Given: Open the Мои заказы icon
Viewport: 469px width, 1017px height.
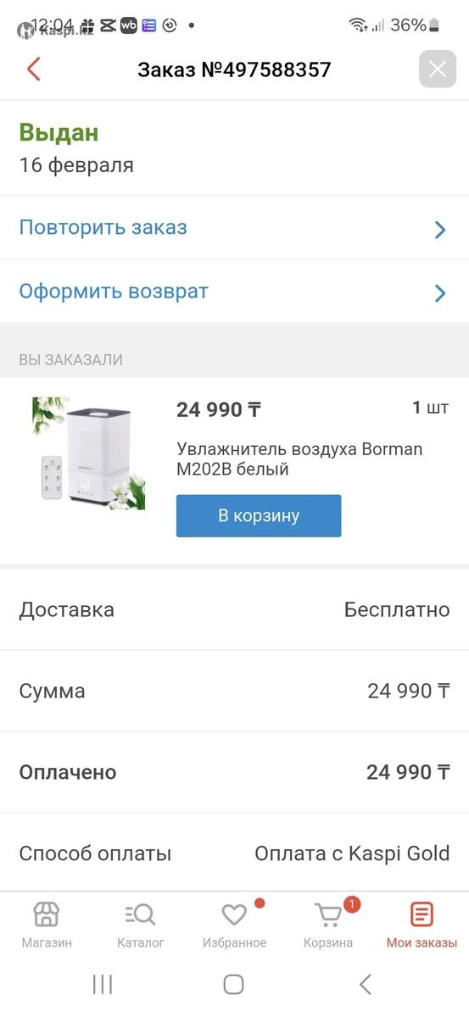Looking at the screenshot, I should 422,914.
